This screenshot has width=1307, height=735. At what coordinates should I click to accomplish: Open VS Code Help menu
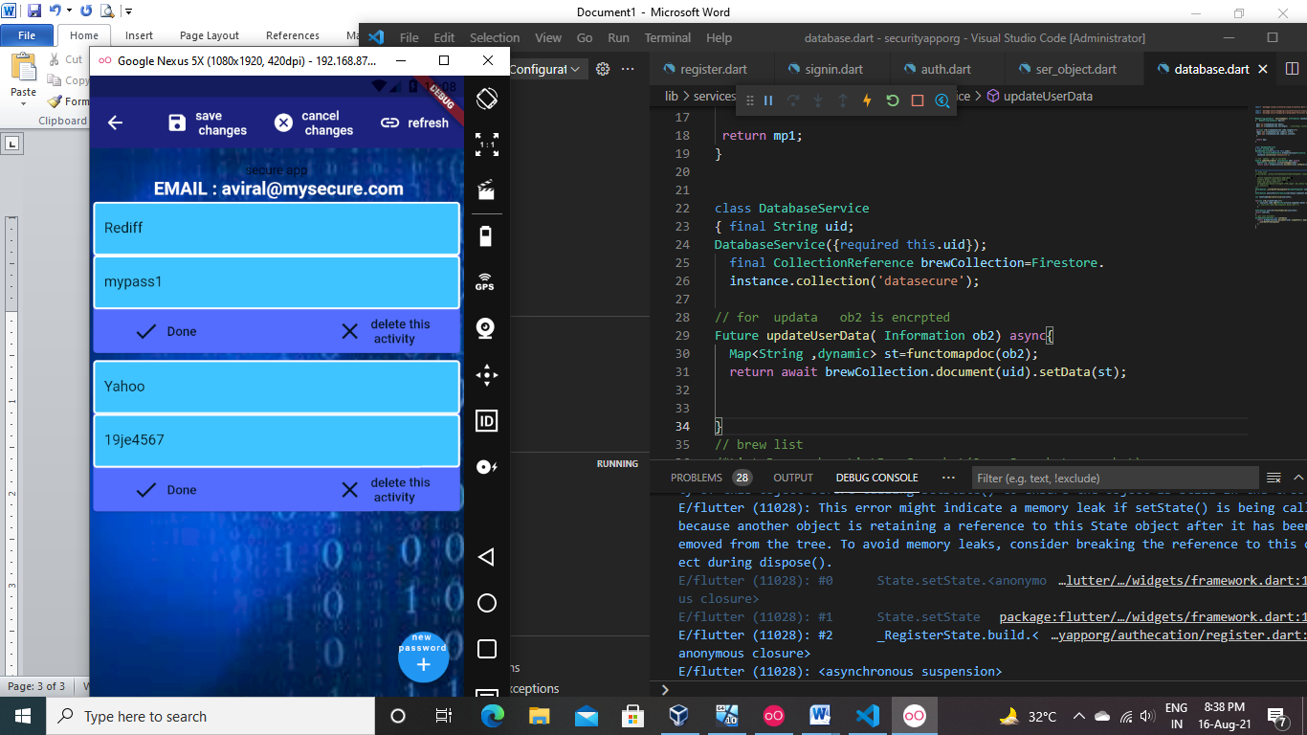pos(719,37)
